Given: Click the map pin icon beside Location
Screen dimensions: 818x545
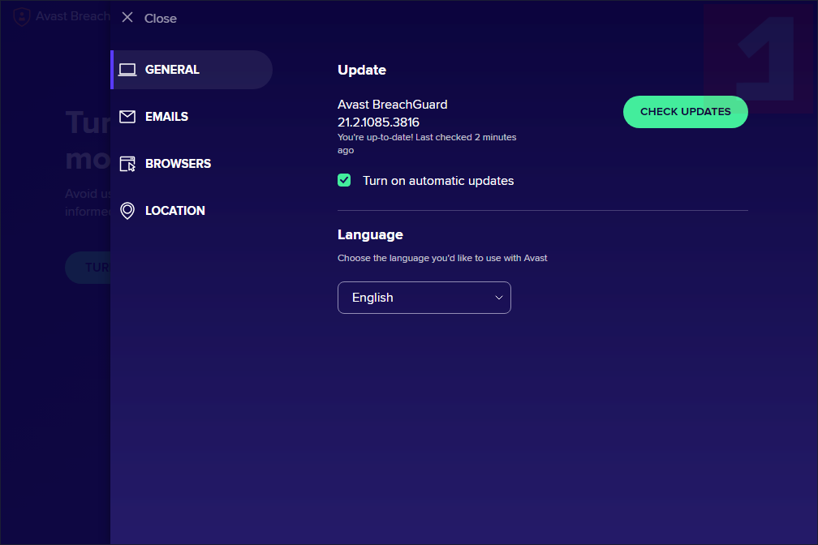Looking at the screenshot, I should click(x=127, y=211).
